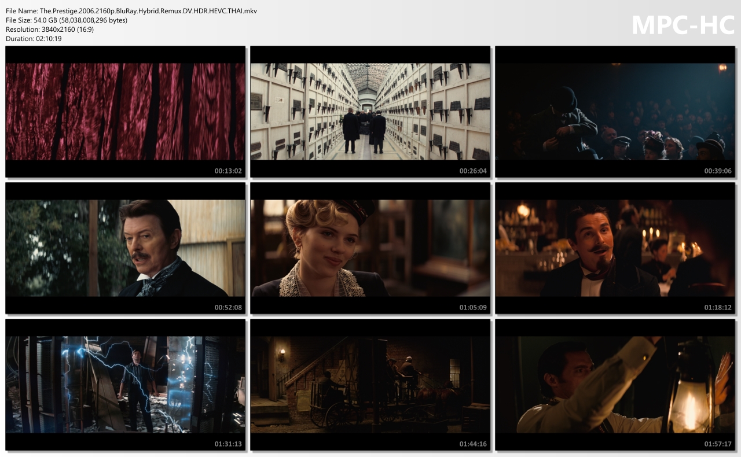Viewport: 741px width, 457px height.
Task: Click the 01:57:17 timestamp label
Action: [x=718, y=444]
